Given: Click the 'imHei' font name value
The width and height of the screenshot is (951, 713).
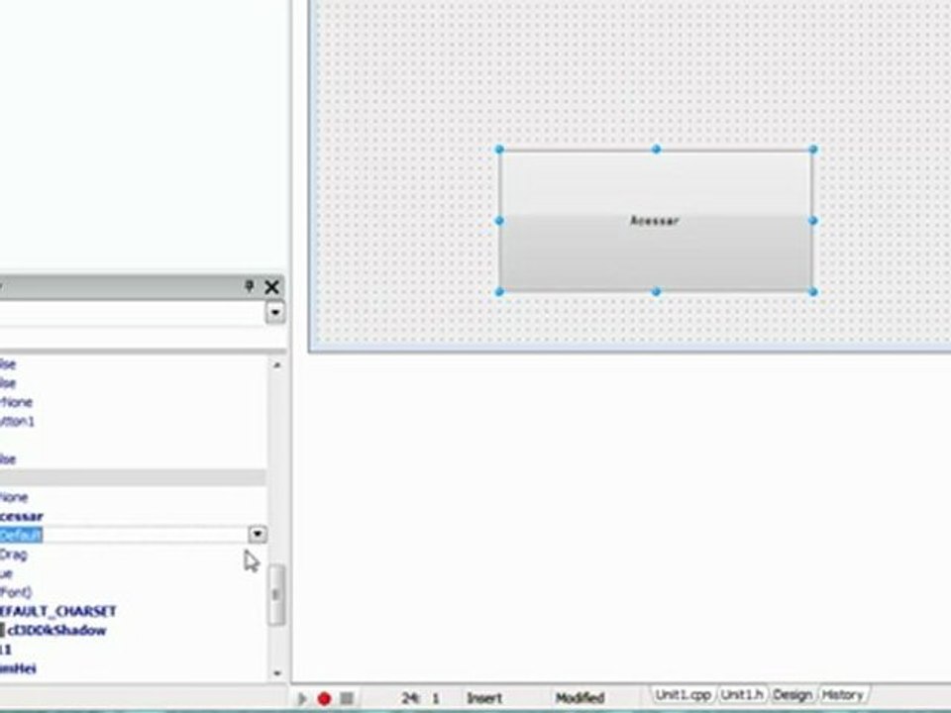Looking at the screenshot, I should pos(18,668).
